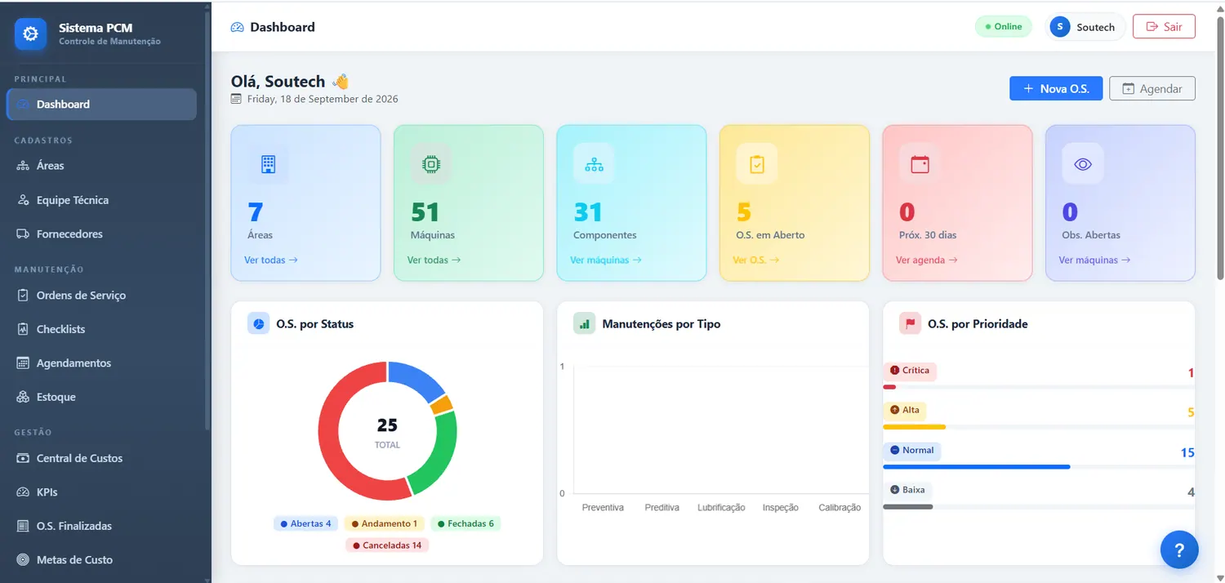Open Central de Custos

tap(101, 458)
